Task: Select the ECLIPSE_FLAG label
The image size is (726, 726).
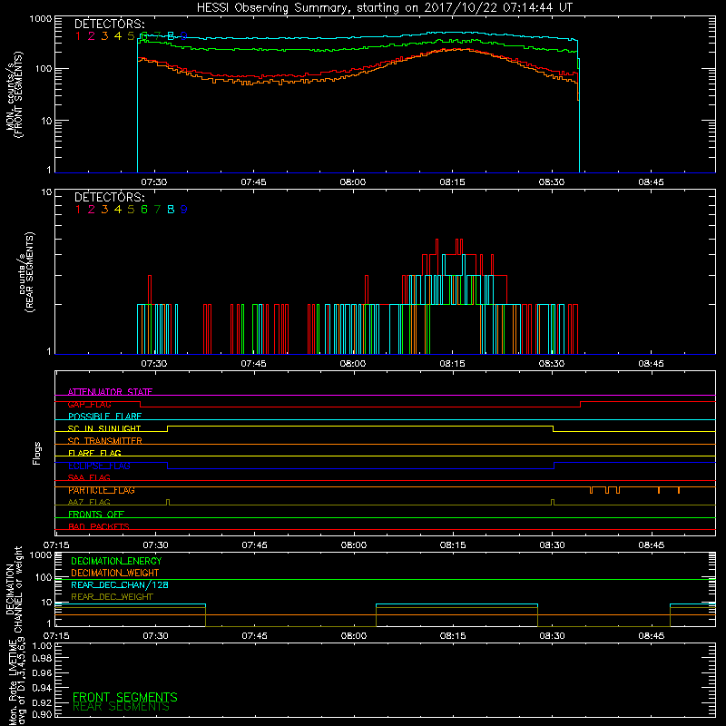Action: 99,466
